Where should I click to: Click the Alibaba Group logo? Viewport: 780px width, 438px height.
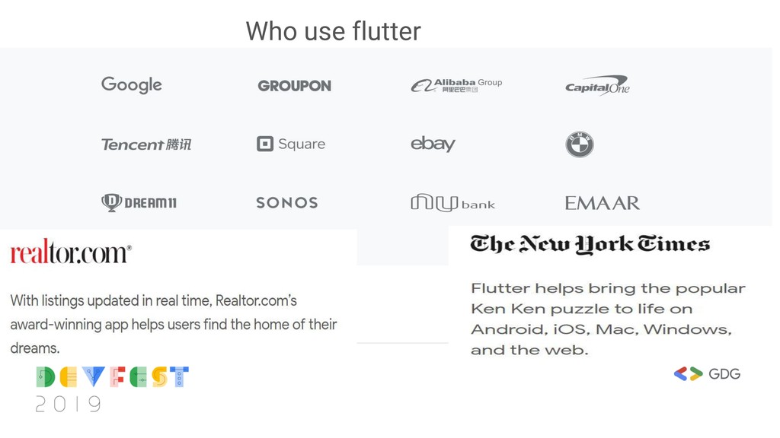pyautogui.click(x=456, y=85)
